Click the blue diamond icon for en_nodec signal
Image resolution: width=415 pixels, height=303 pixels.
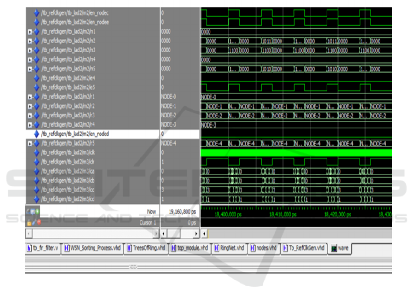[x=37, y=13]
